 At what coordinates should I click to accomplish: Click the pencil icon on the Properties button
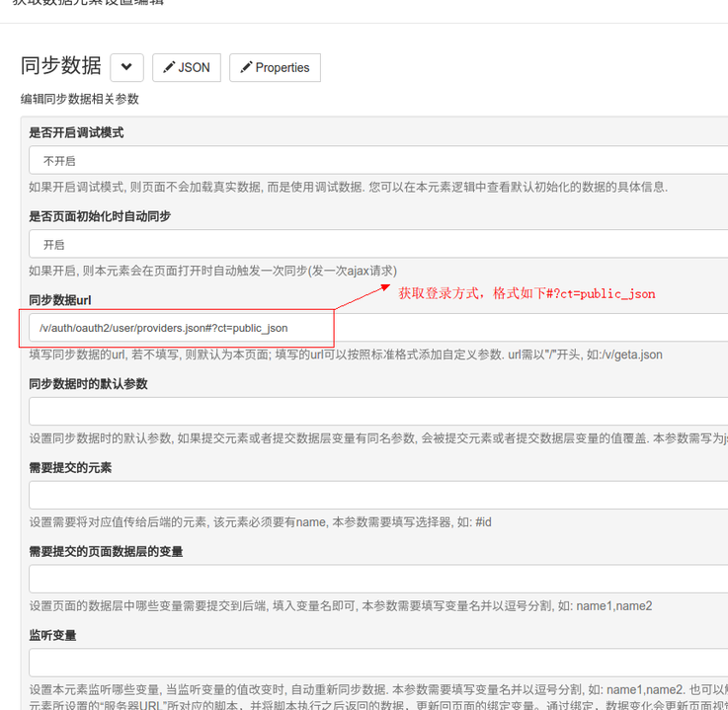pos(246,68)
